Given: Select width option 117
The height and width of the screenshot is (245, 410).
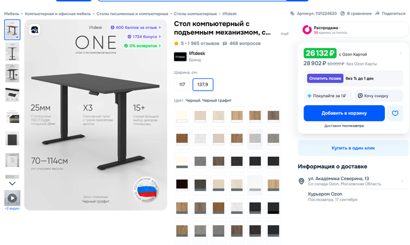Looking at the screenshot, I should coord(182,85).
